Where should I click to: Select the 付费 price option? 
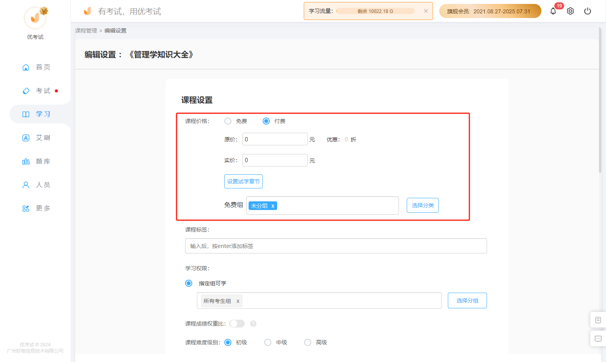(266, 121)
